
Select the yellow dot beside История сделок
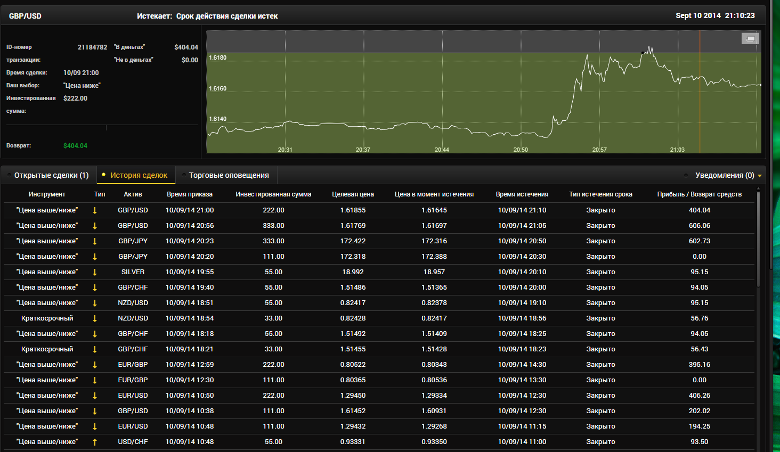click(x=103, y=174)
